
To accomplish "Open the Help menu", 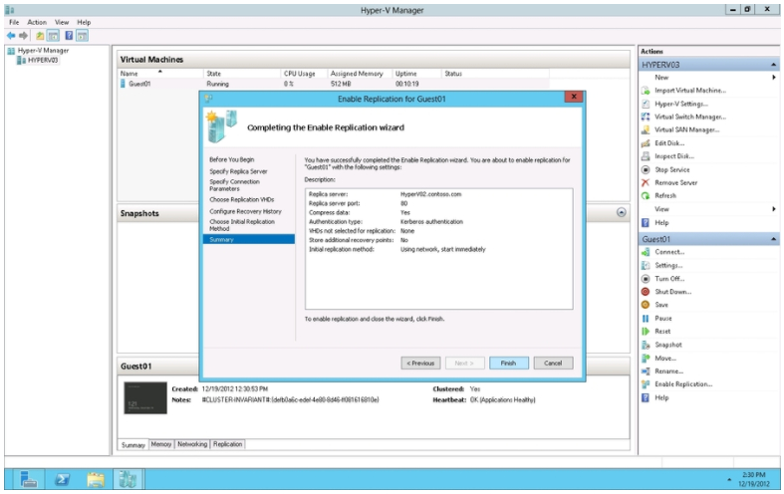I will [84, 23].
